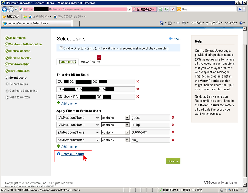Click the certificate error badge in address bar
Viewport: 248px width, 193px height.
144,9
